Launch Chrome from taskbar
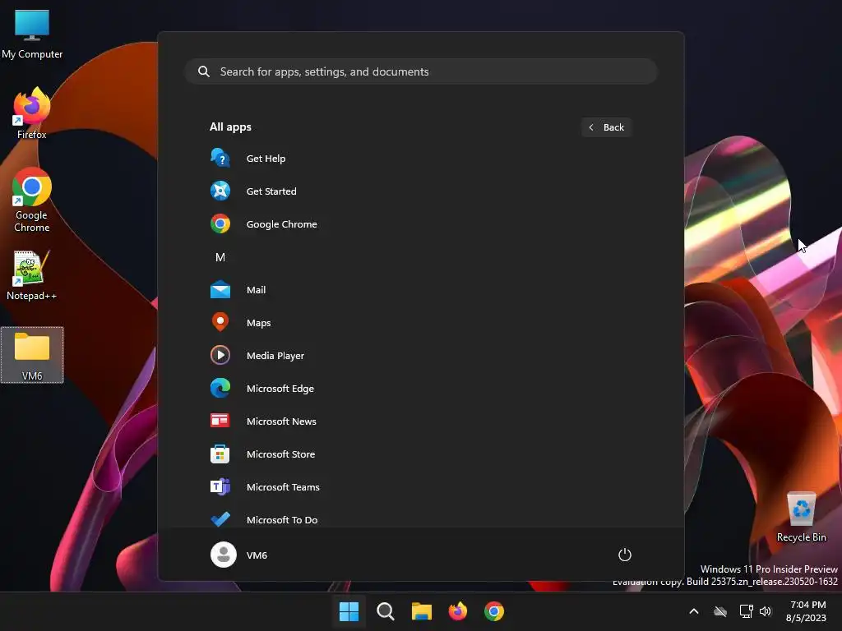The width and height of the screenshot is (842, 631). (494, 611)
